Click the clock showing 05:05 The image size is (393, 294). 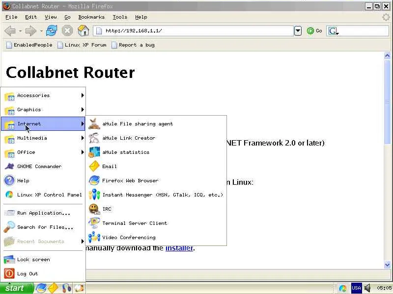tap(384, 288)
